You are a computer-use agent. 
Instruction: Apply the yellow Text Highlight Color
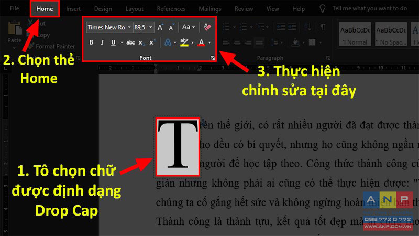click(184, 42)
